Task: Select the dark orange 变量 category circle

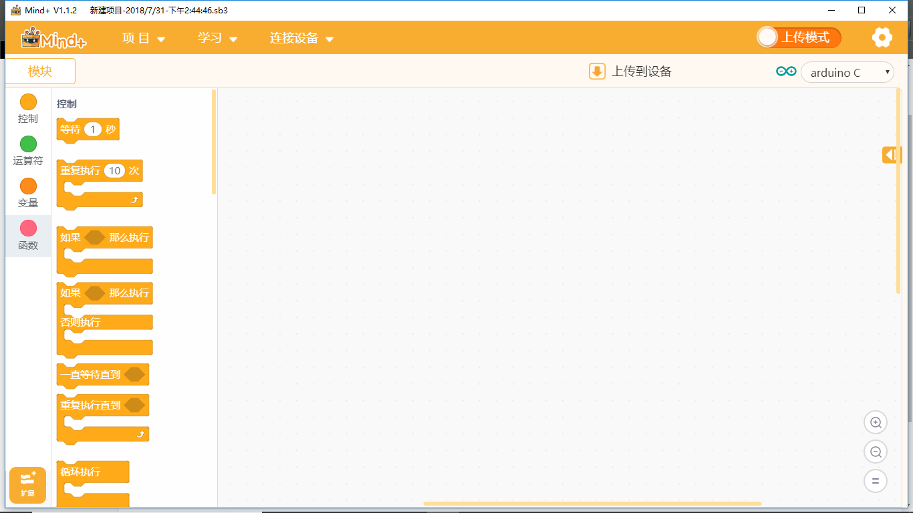Action: click(x=28, y=186)
